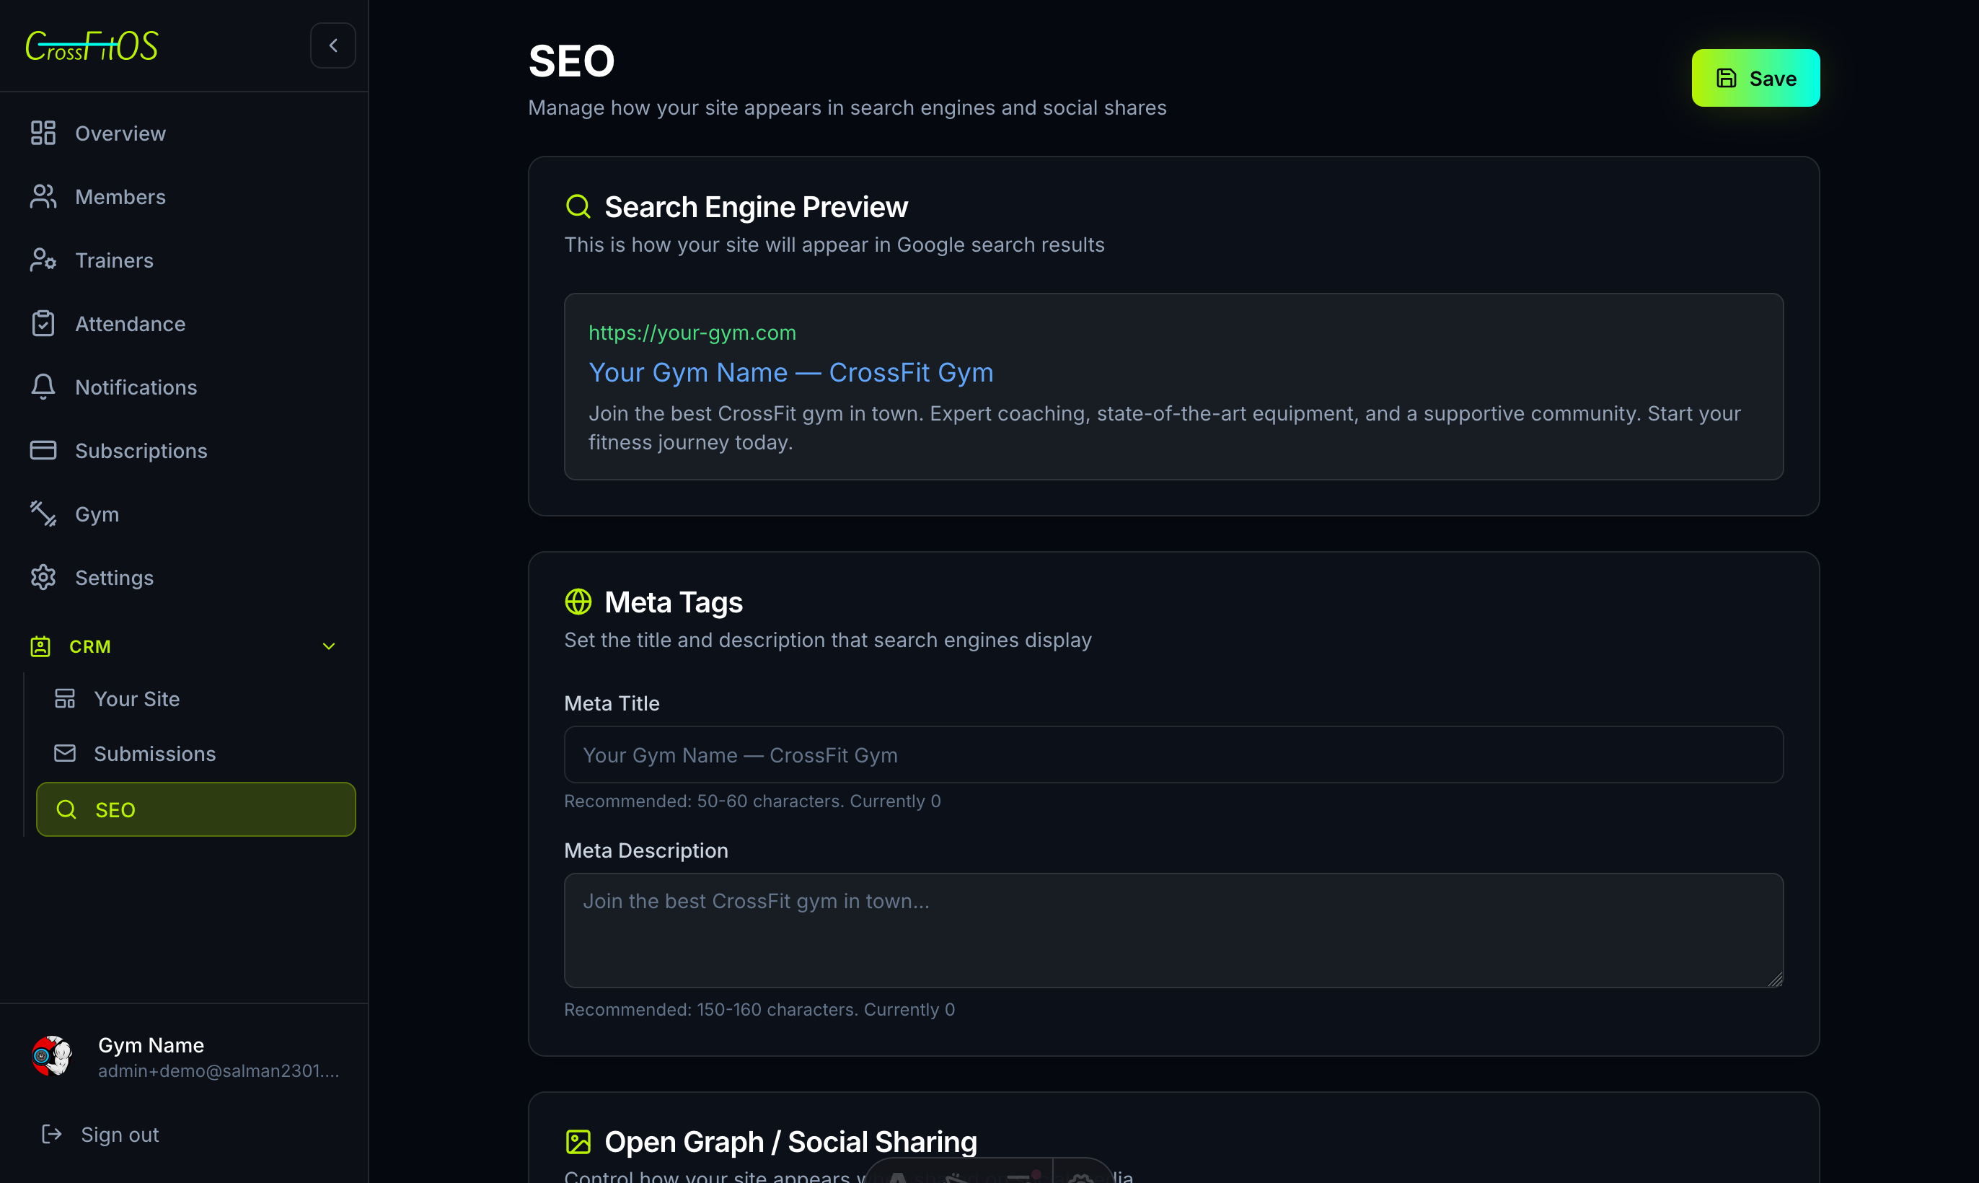Click the Attendance clipboard icon
The image size is (1979, 1183).
click(x=43, y=324)
